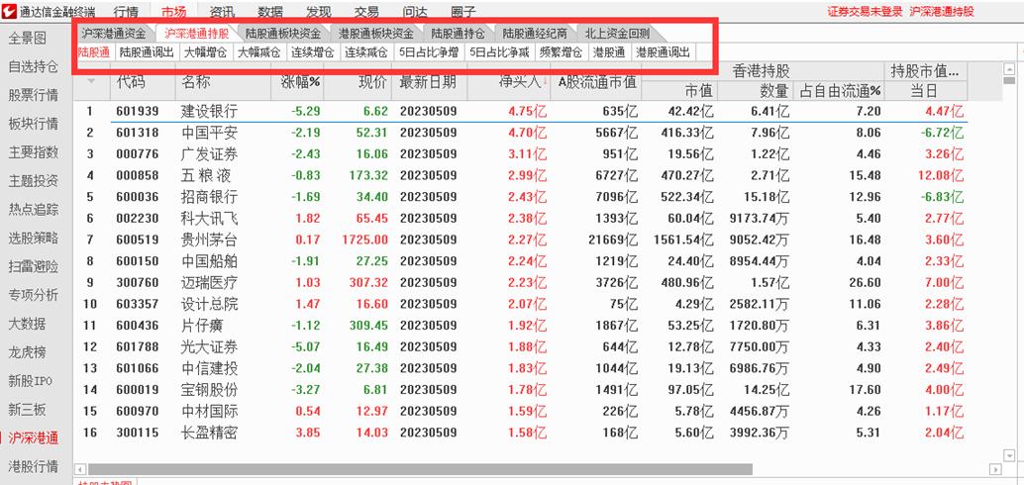The width and height of the screenshot is (1024, 485).
Task: Switch to 沪深港通持股 tab
Action: pos(196,34)
